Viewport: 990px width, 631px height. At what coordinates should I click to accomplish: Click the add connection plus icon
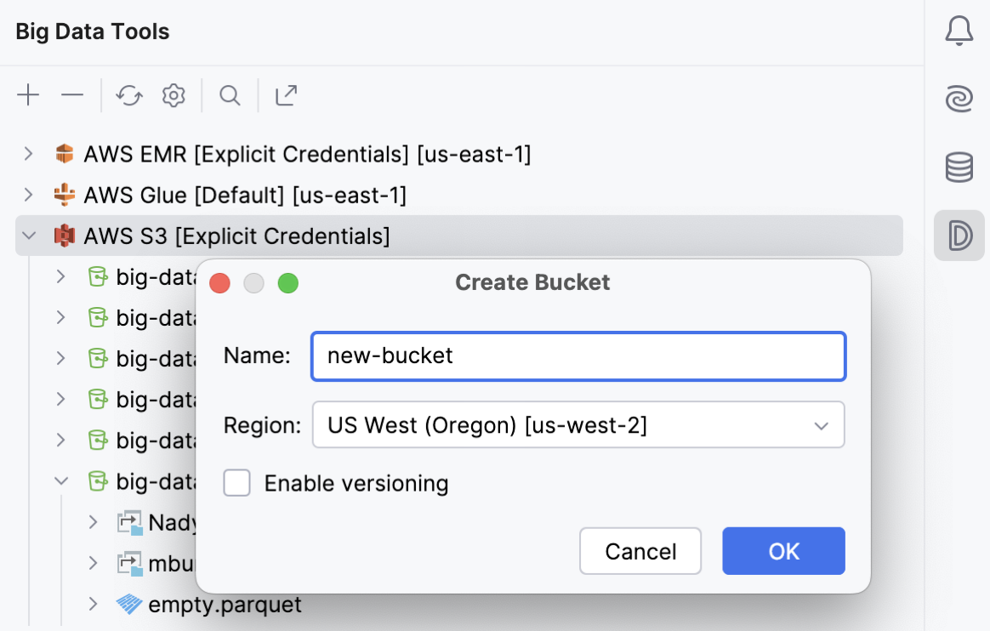(x=29, y=95)
